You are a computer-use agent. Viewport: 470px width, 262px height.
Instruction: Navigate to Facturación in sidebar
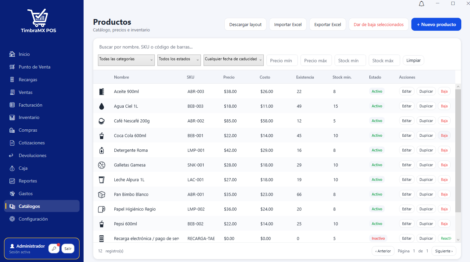click(30, 105)
